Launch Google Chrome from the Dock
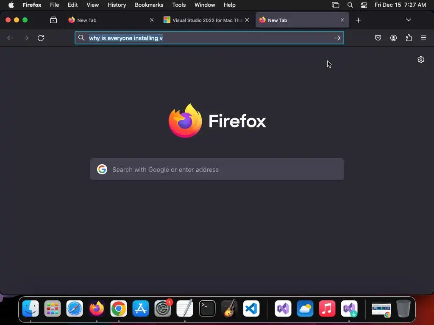434x325 pixels. point(119,308)
